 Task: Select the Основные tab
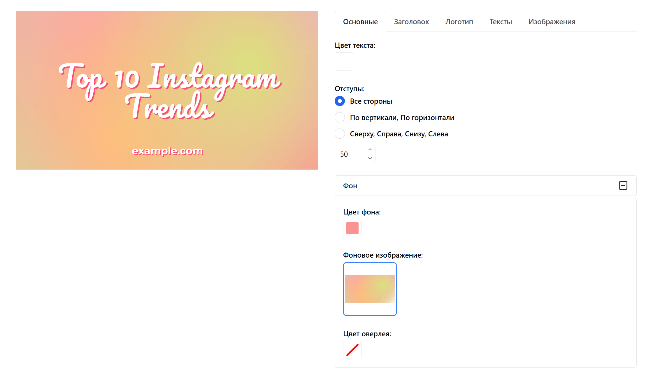[x=360, y=22]
